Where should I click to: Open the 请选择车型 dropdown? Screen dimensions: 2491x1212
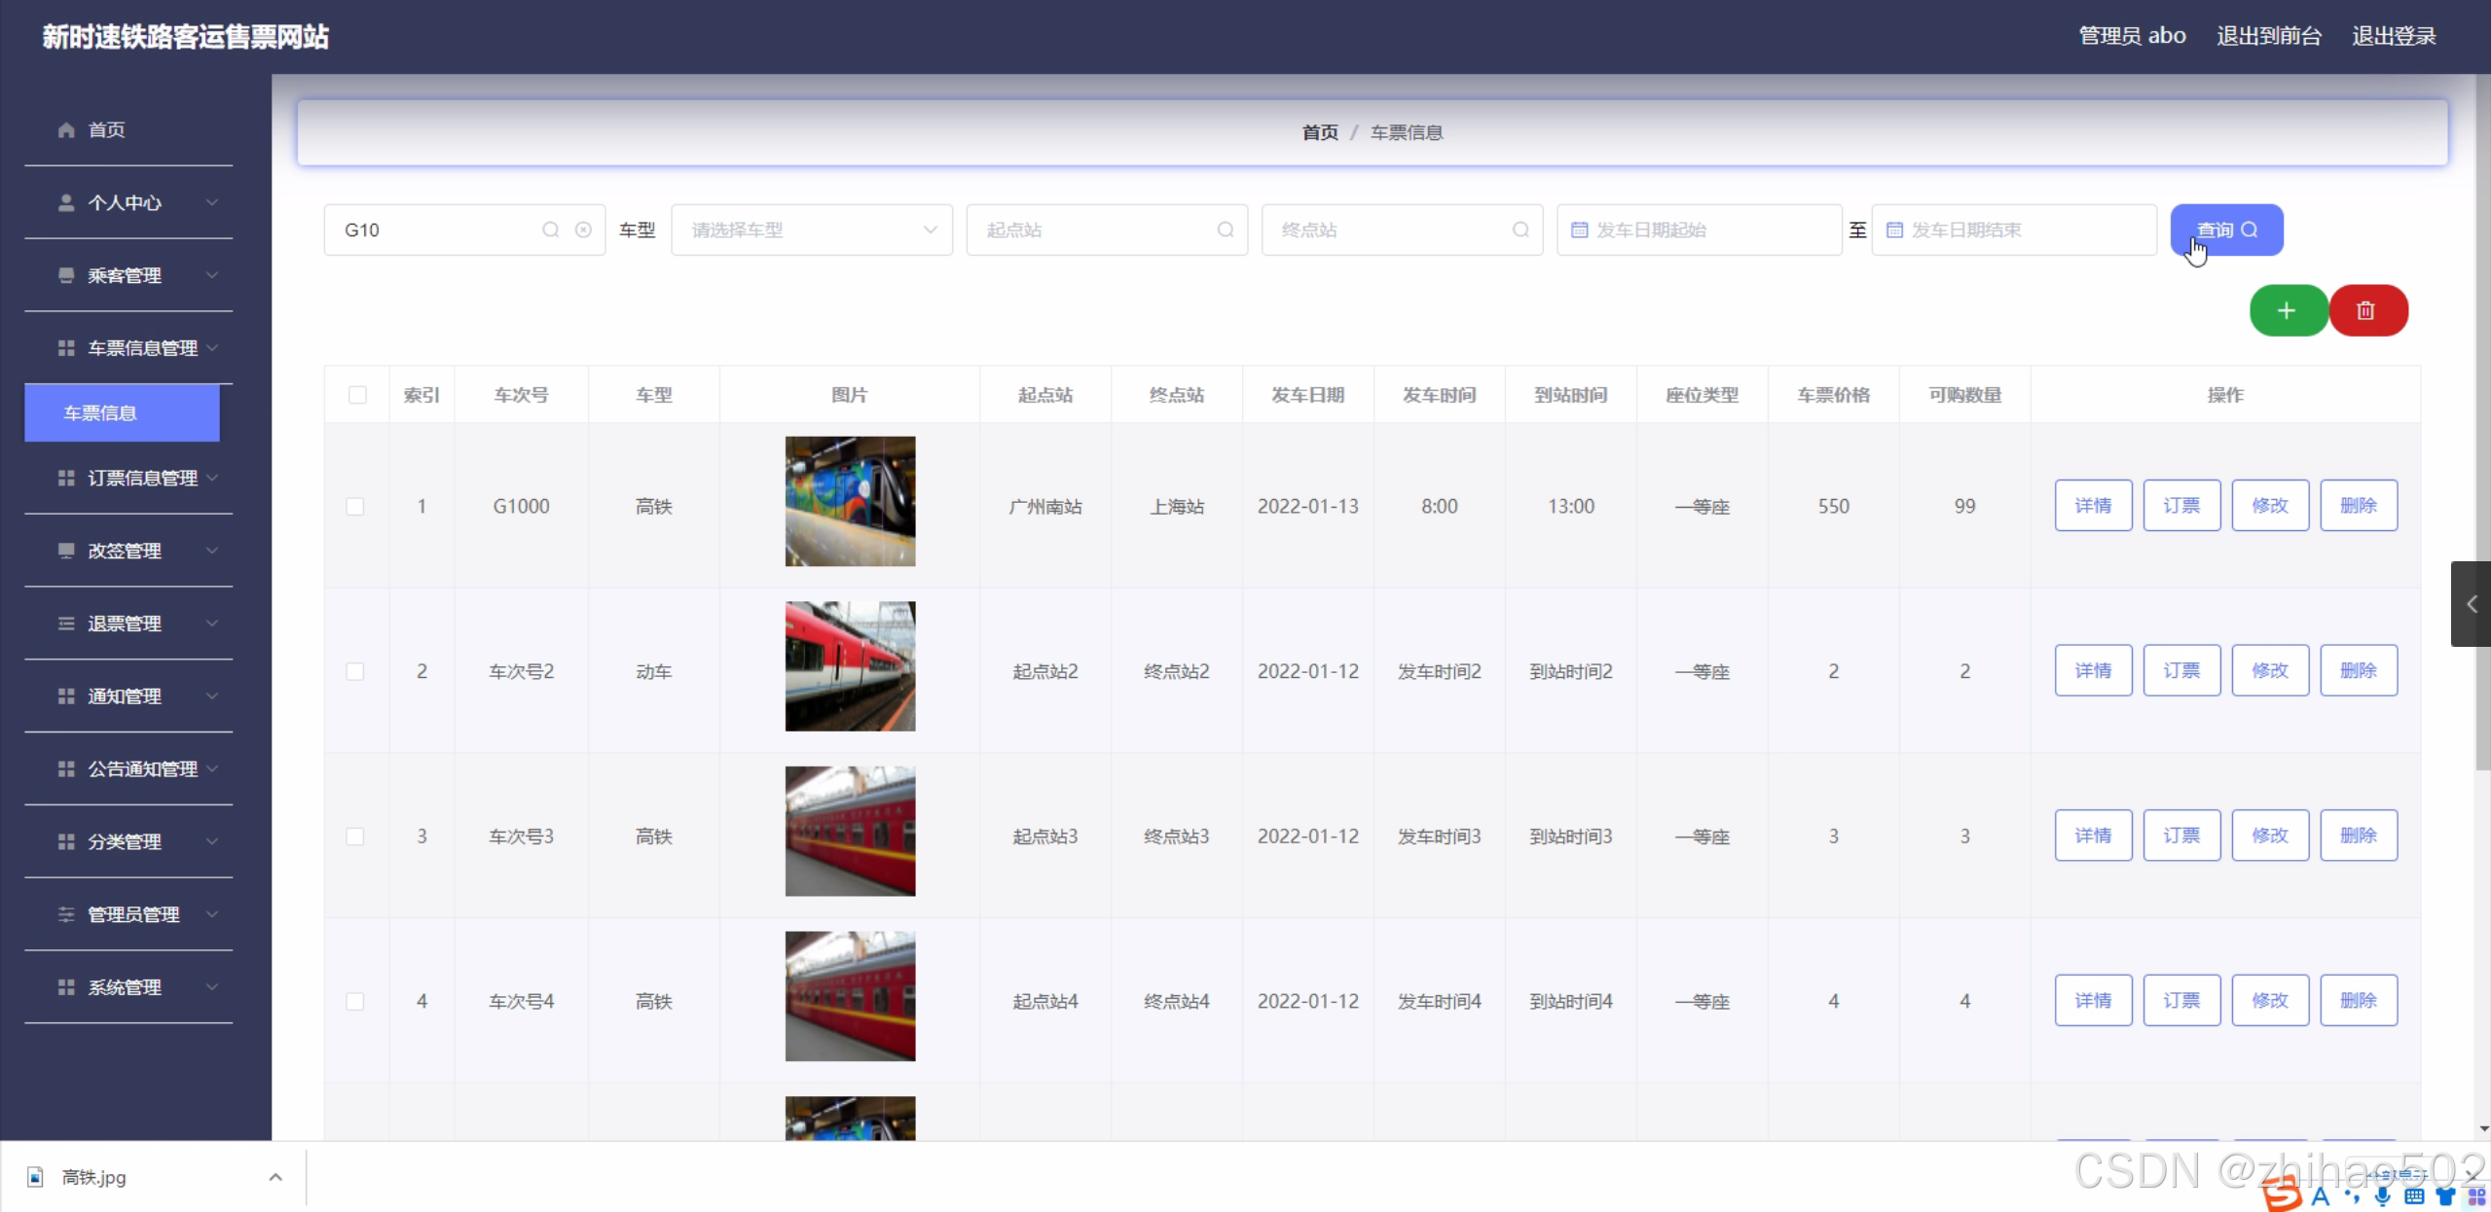[812, 230]
